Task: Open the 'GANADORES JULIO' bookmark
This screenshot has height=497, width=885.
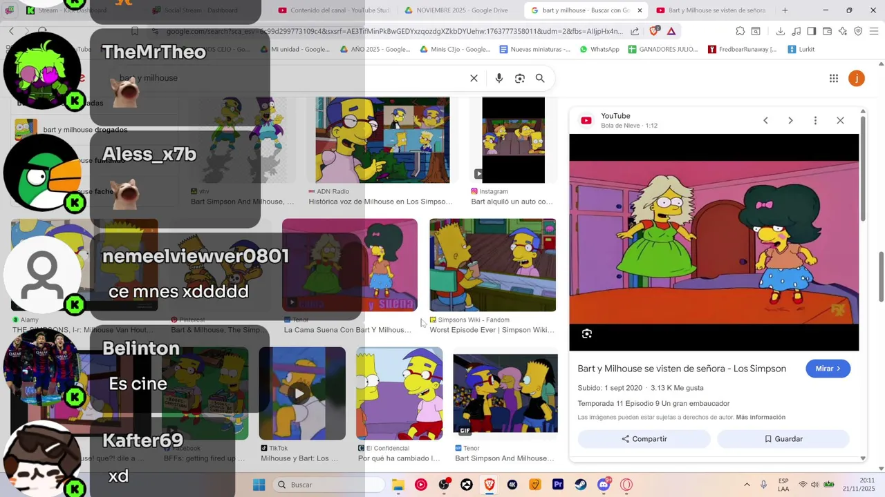Action: (x=663, y=50)
